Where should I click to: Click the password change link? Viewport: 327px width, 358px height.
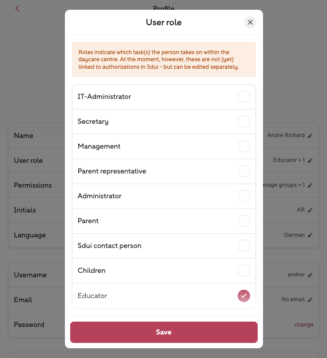point(304,325)
